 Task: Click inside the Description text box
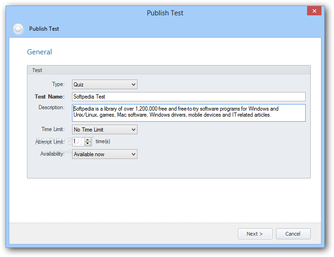click(x=189, y=113)
